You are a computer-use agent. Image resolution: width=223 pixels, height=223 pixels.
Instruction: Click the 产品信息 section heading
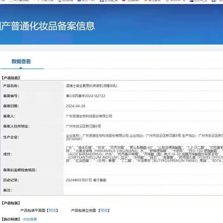tap(11, 78)
